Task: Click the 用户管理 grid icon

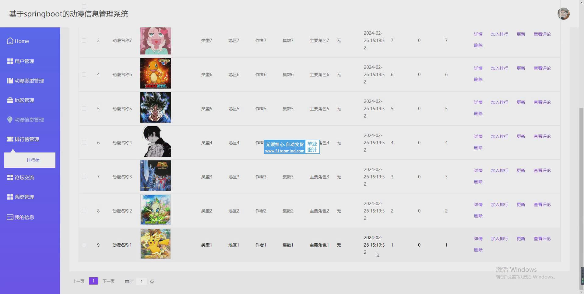Action: [10, 61]
